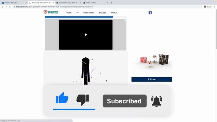Click the blue Facebook Share button
The height and width of the screenshot is (122, 217).
(152, 79)
